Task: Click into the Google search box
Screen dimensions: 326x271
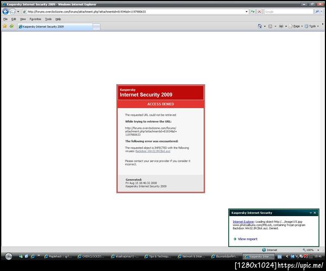Action: coord(289,11)
